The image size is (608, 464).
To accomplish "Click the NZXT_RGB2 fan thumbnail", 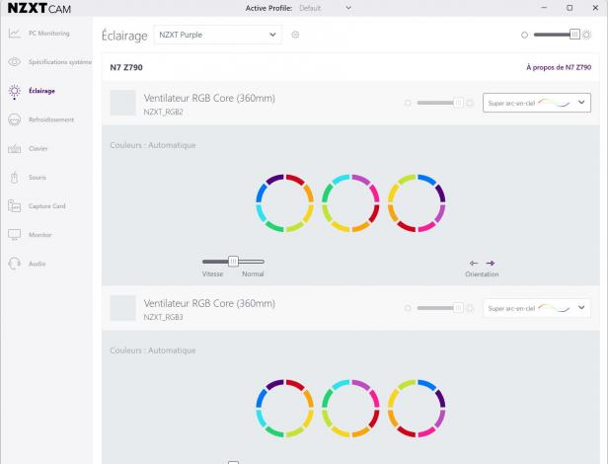I will (122, 103).
